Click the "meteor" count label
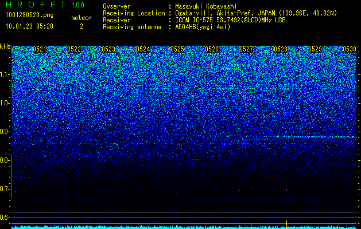This screenshot has height=229, width=361. (x=81, y=18)
